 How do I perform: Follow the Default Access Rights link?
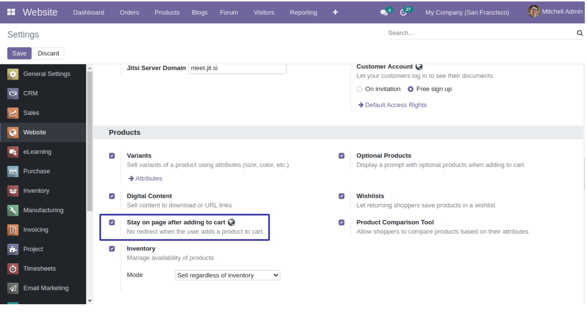(395, 105)
